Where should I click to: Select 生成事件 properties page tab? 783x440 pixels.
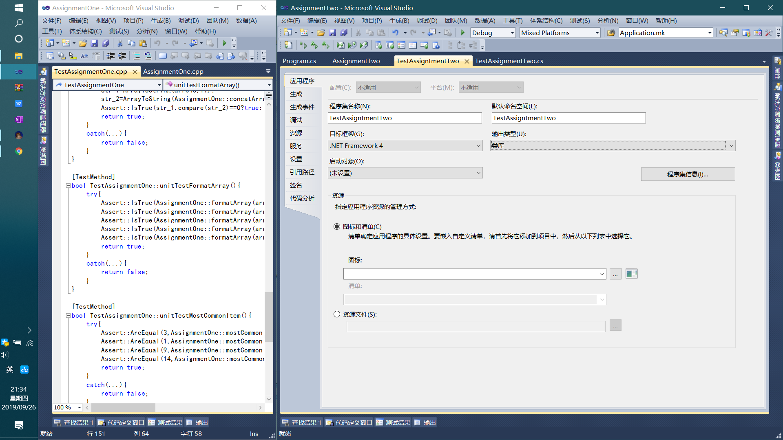[302, 107]
